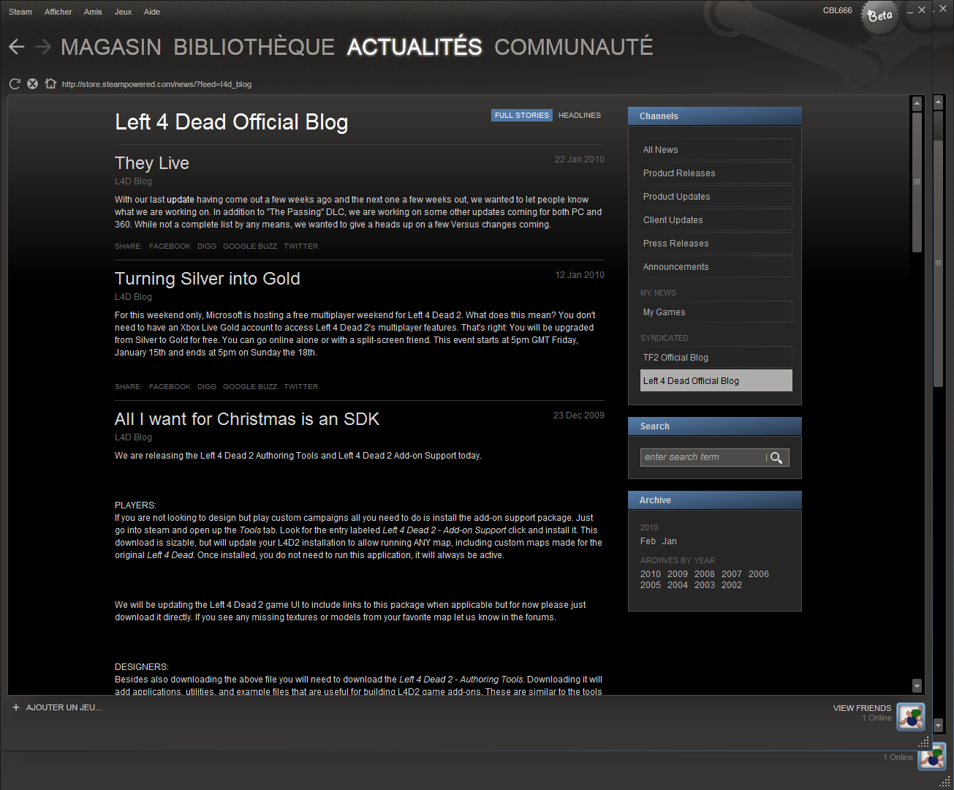Open the My Games channel
The image size is (954, 790).
point(716,312)
